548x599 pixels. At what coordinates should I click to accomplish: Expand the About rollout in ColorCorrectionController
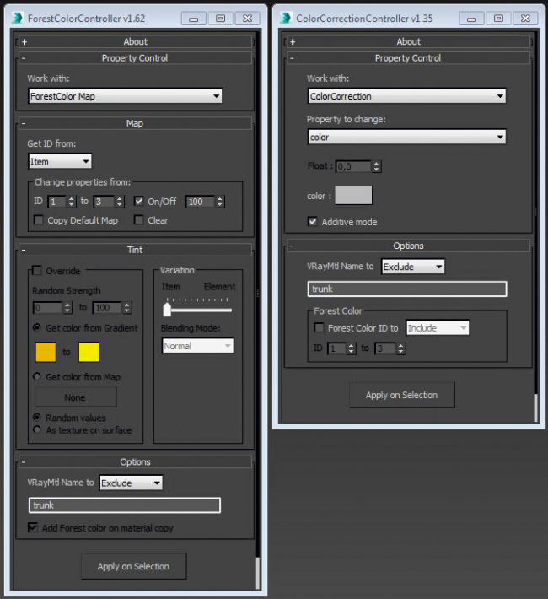[408, 41]
